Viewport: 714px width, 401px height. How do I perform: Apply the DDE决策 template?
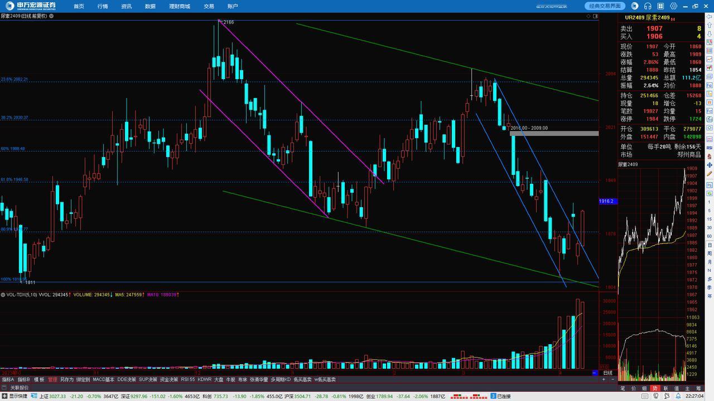(127, 379)
